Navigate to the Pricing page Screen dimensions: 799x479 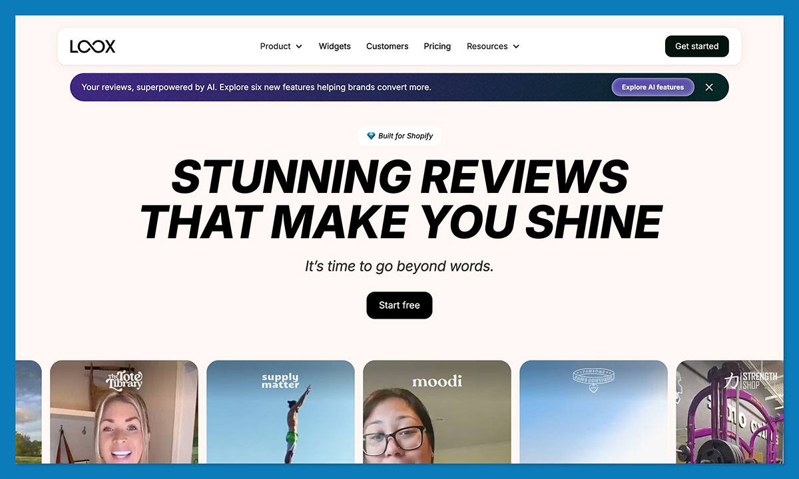[437, 46]
